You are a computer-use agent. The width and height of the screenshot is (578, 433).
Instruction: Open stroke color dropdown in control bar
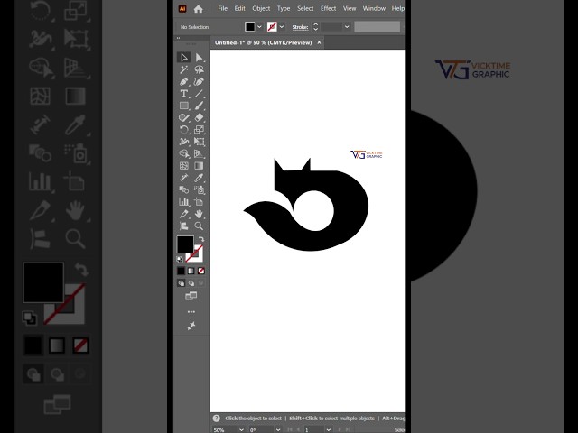coord(282,27)
